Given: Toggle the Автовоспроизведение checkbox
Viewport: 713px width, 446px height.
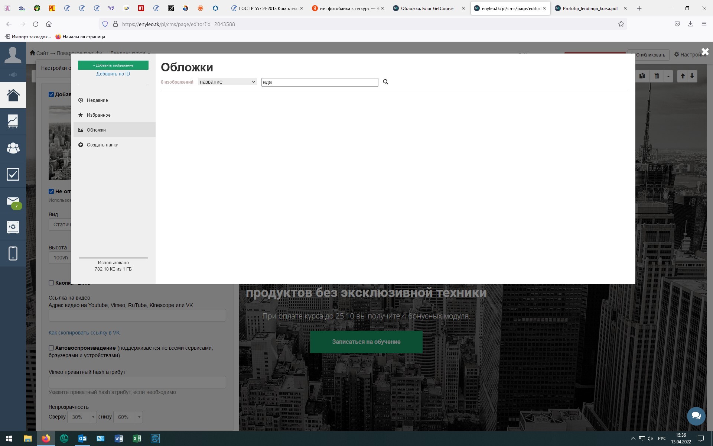Looking at the screenshot, I should tap(51, 348).
